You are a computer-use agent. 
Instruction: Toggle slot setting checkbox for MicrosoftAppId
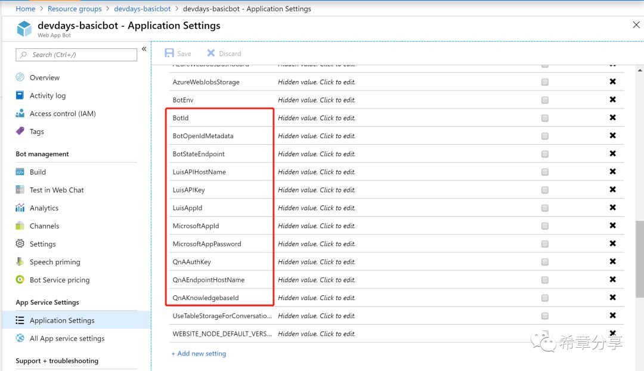(544, 226)
